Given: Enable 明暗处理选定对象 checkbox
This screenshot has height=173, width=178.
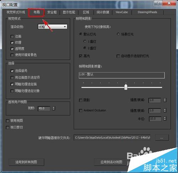Looking at the screenshot, I should (x=12, y=91).
